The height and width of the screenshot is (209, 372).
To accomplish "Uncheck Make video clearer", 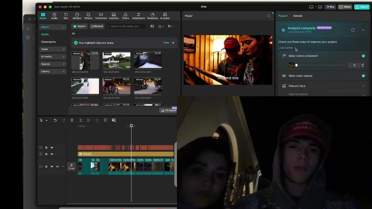I will (363, 76).
